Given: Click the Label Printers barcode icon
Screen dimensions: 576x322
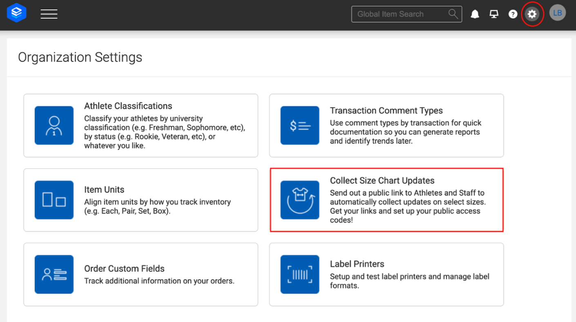Looking at the screenshot, I should click(300, 274).
